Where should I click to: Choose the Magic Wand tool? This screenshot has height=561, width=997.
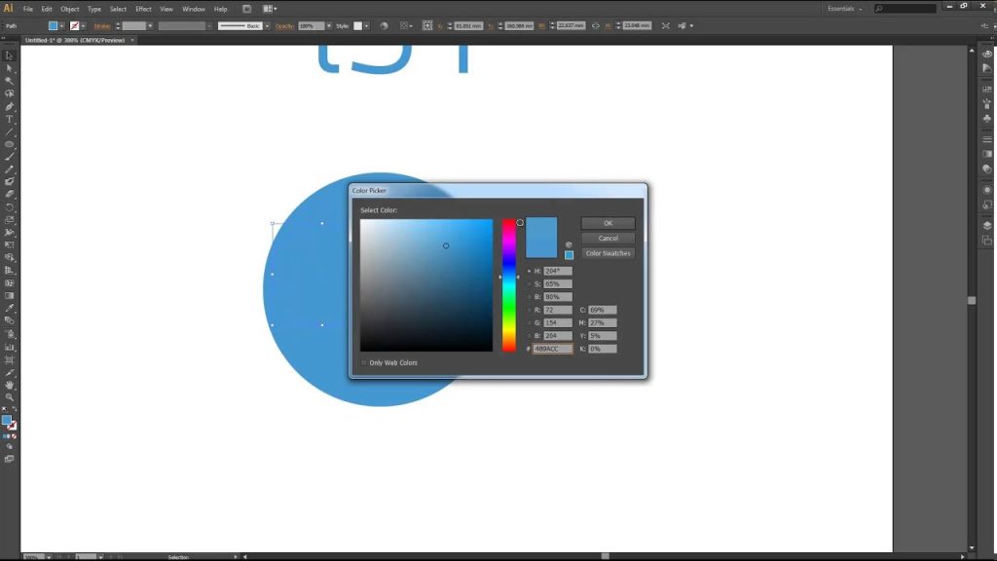[x=10, y=81]
